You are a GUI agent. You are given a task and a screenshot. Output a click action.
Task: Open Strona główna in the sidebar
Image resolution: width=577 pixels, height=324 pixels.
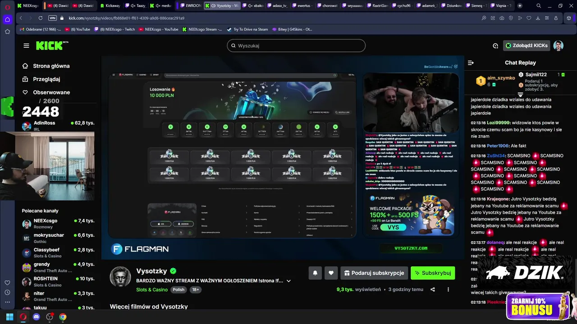[51, 66]
